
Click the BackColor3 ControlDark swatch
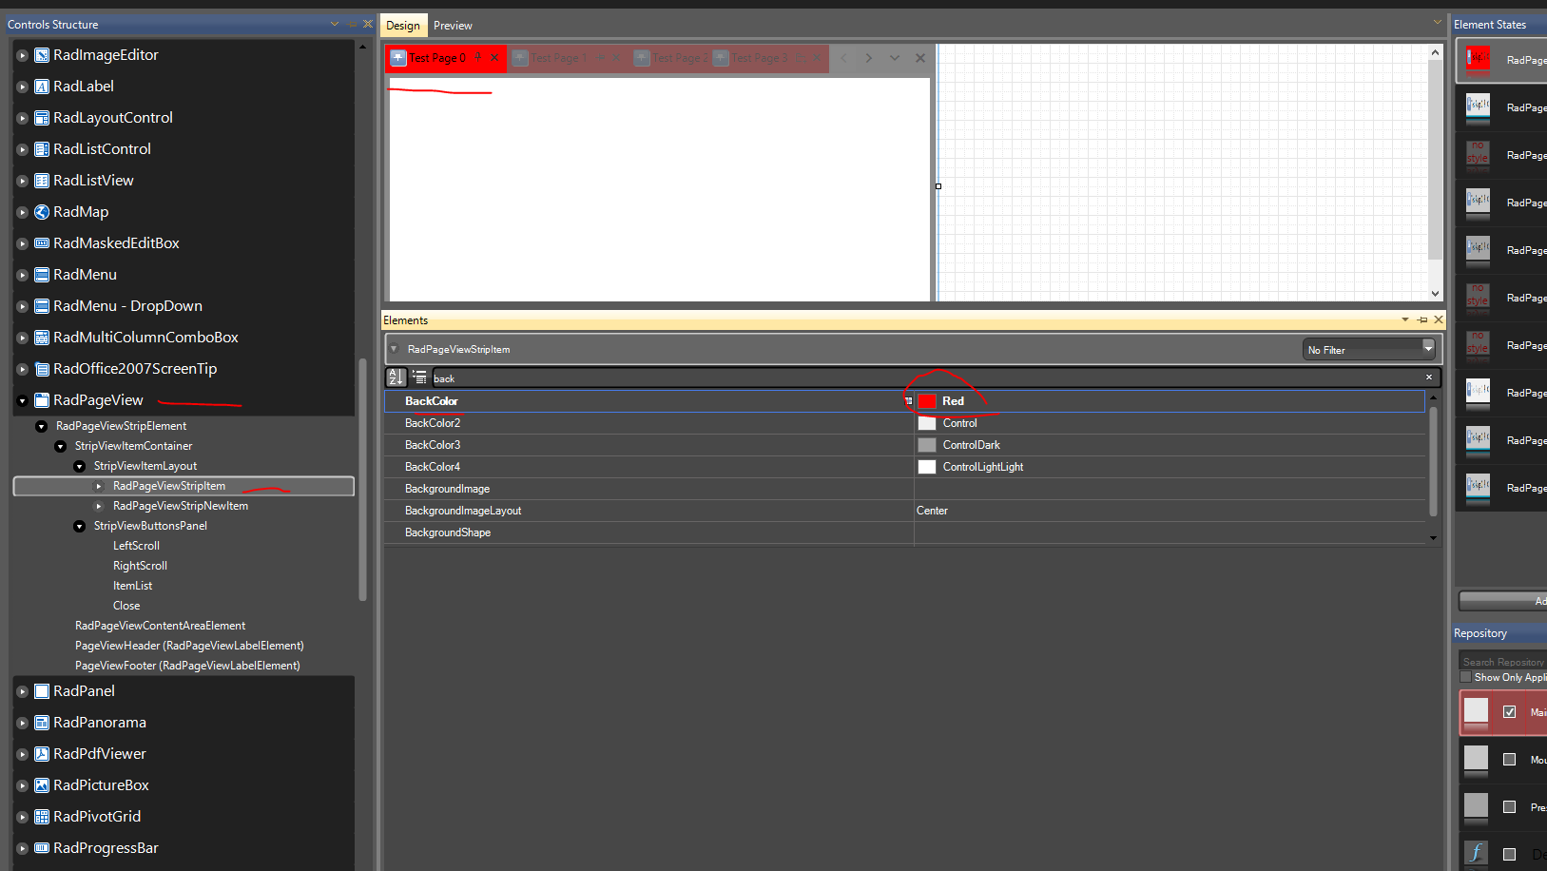click(x=927, y=445)
